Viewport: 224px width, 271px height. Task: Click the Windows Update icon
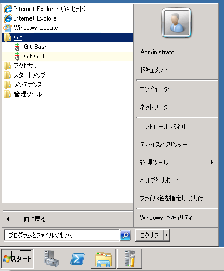(x=7, y=28)
